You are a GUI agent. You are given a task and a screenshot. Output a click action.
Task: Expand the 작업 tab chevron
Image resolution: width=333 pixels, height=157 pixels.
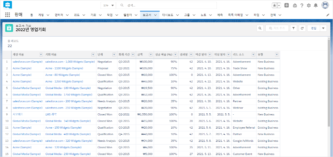pyautogui.click(x=117, y=15)
